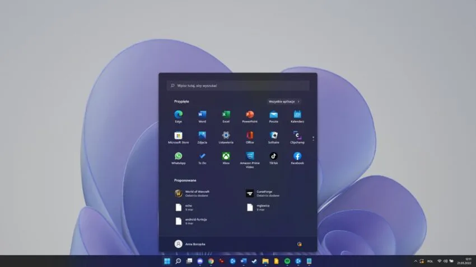
Task: Open Chrome from the taskbar
Action: coord(211,261)
